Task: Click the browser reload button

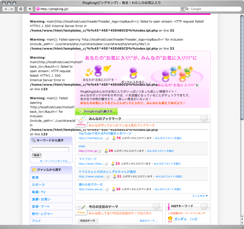Action: pos(21,9)
